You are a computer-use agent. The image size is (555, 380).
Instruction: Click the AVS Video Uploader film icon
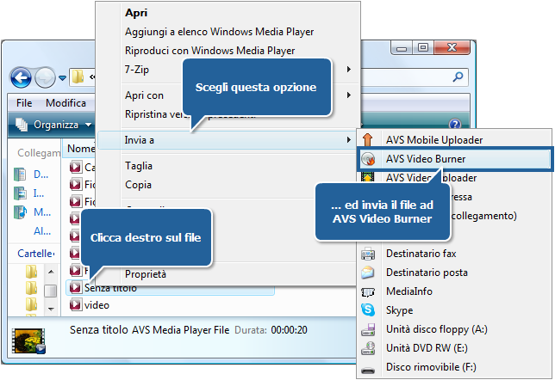tap(368, 176)
